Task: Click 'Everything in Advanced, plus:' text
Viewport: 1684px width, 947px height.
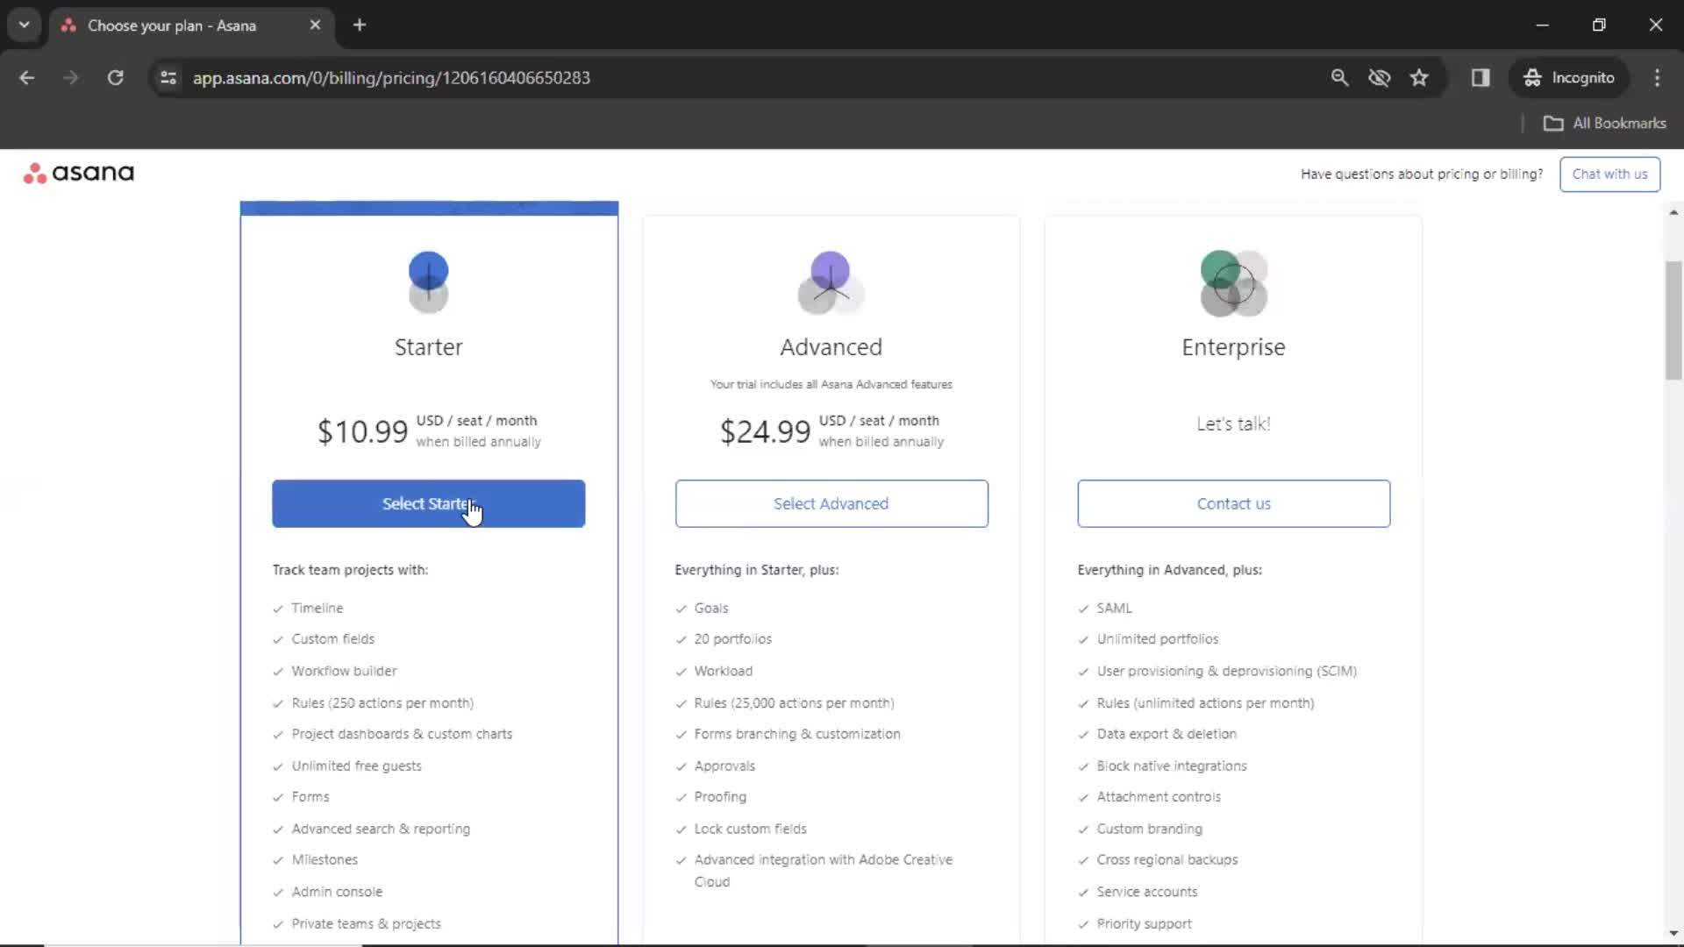Action: (1169, 570)
